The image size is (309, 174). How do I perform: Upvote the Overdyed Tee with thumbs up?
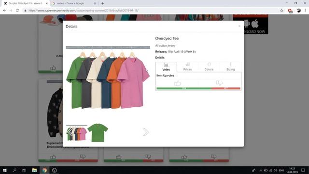pos(177,84)
